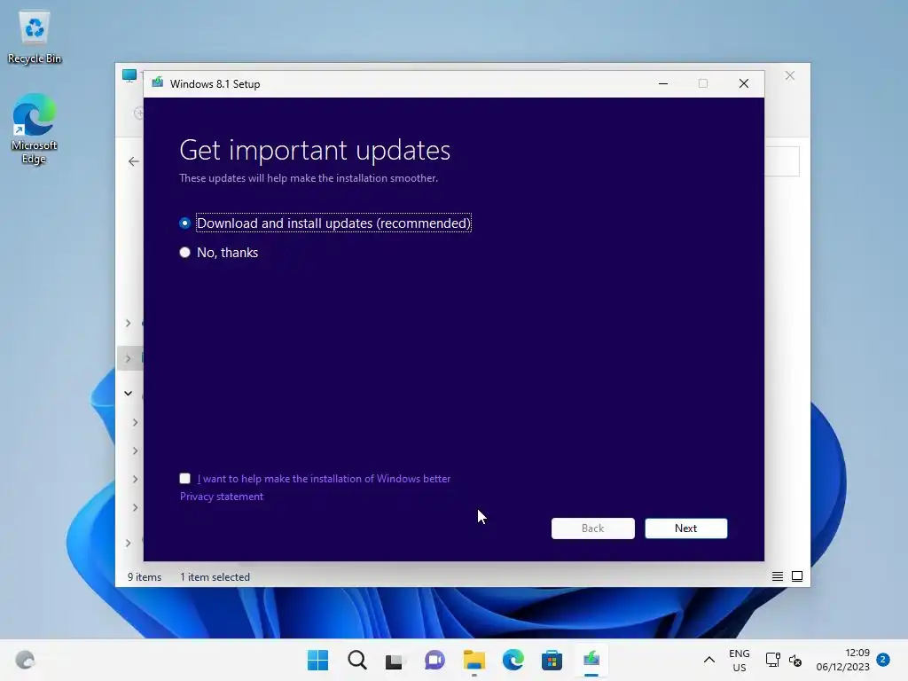Close the File Explorer window behind Setup
908x681 pixels.
[x=790, y=76]
